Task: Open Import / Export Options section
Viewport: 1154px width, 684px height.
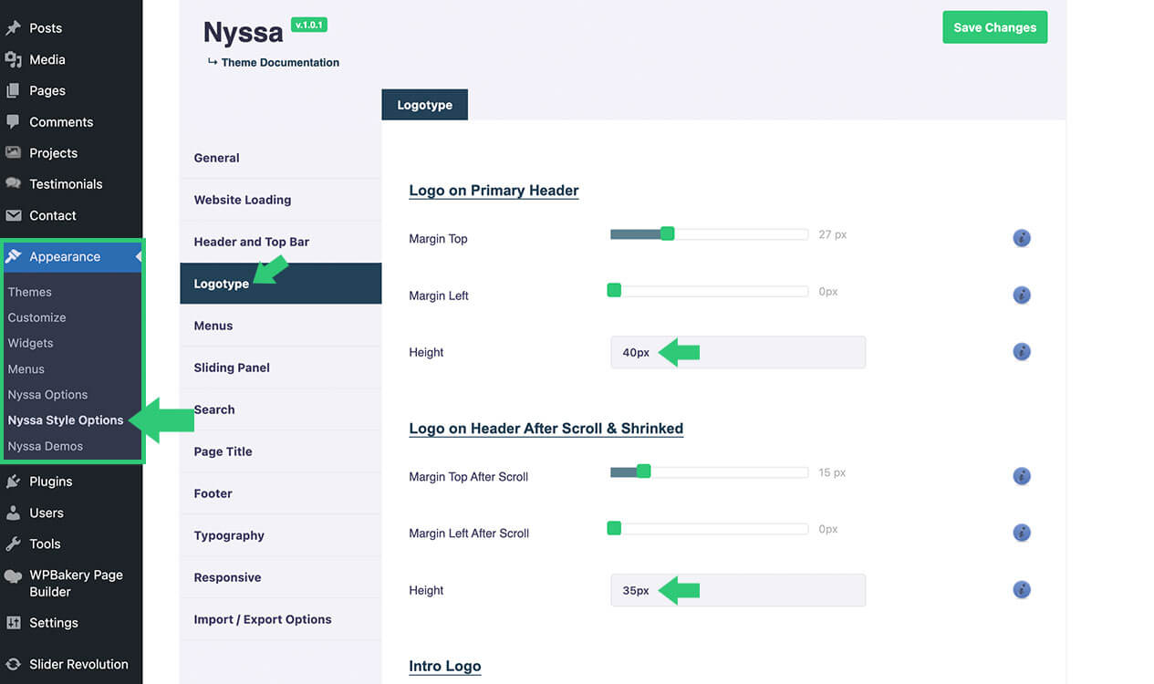Action: click(x=263, y=619)
